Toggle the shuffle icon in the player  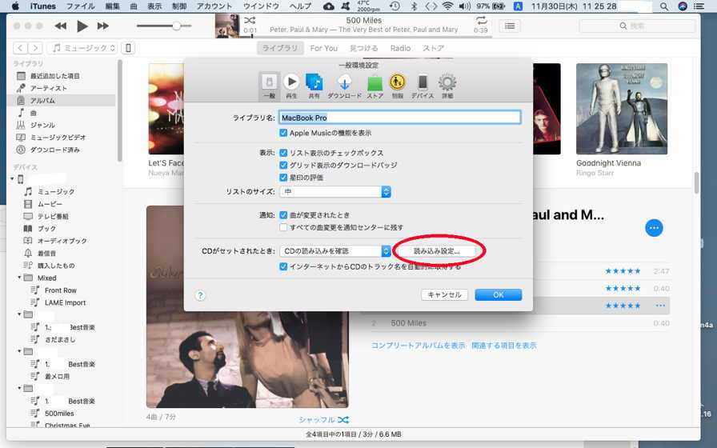pos(250,20)
